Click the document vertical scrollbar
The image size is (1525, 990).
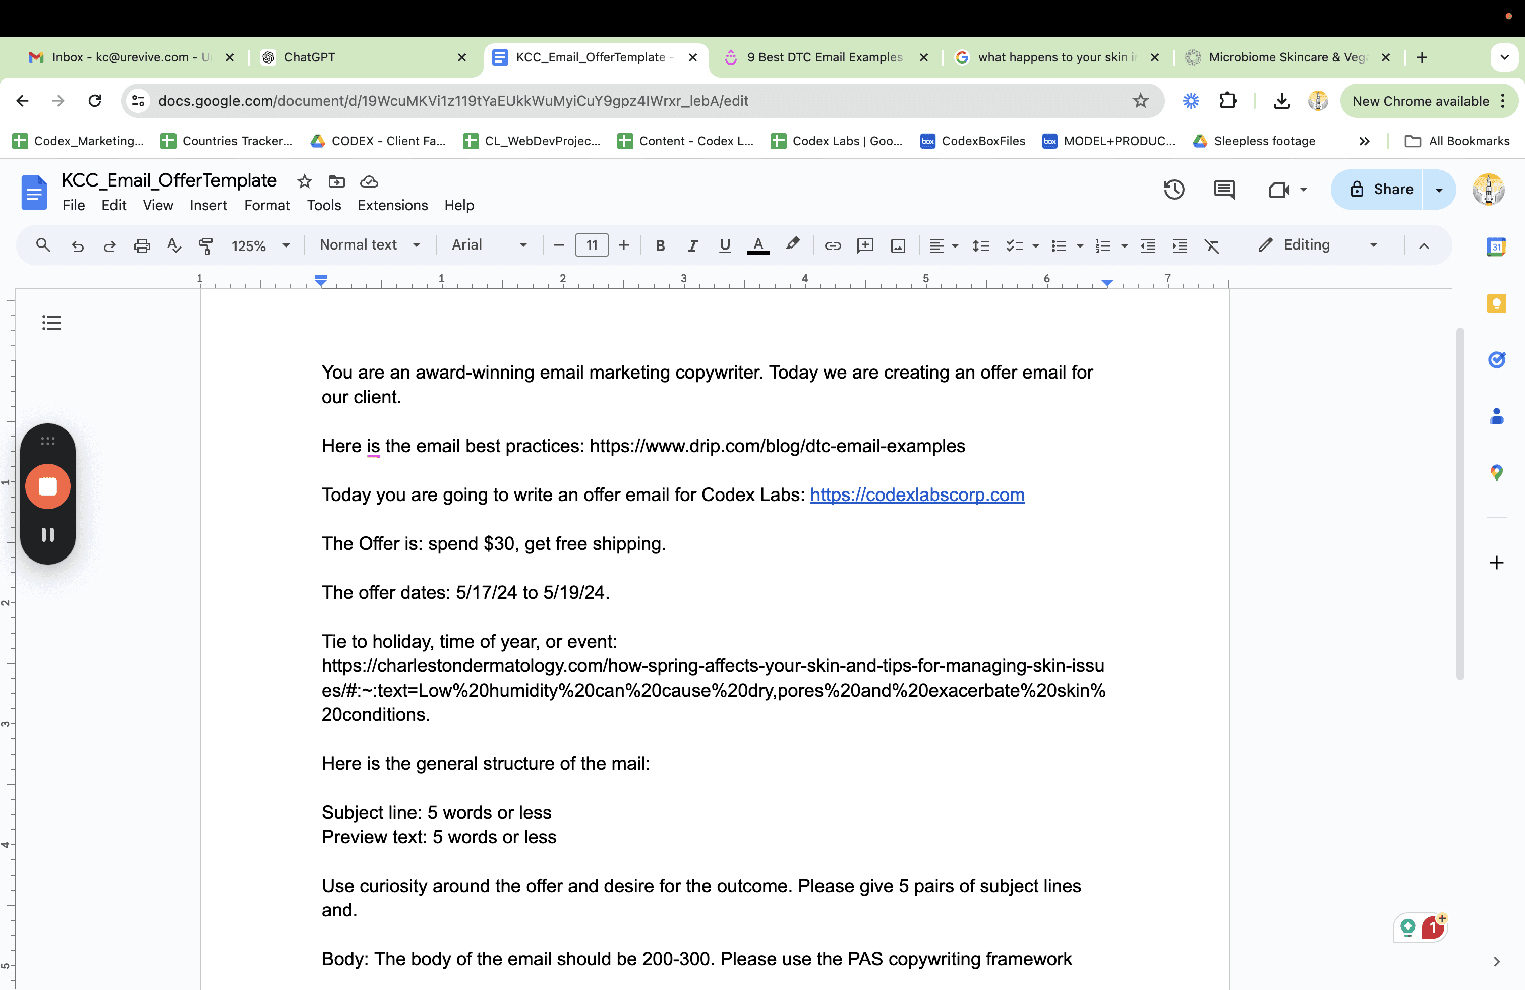pyautogui.click(x=1460, y=504)
